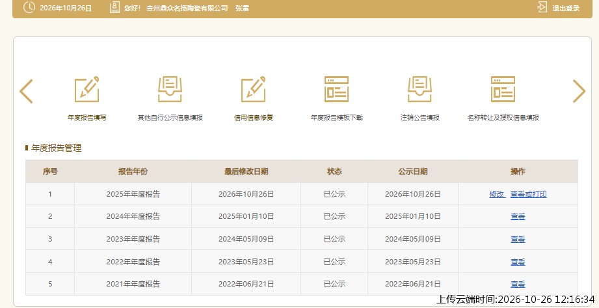Open the 年度报告填写 pencil icon
Image resolution: width=599 pixels, height=308 pixels.
[87, 89]
